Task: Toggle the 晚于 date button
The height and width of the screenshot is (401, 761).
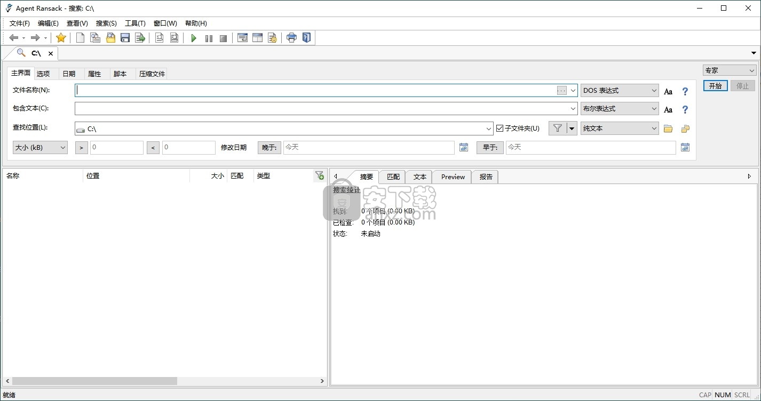Action: pos(269,147)
